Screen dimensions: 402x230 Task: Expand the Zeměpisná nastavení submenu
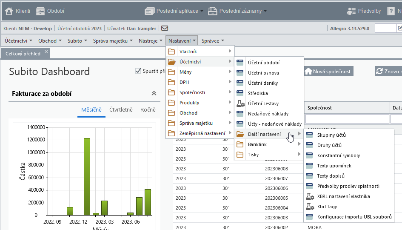(x=200, y=133)
